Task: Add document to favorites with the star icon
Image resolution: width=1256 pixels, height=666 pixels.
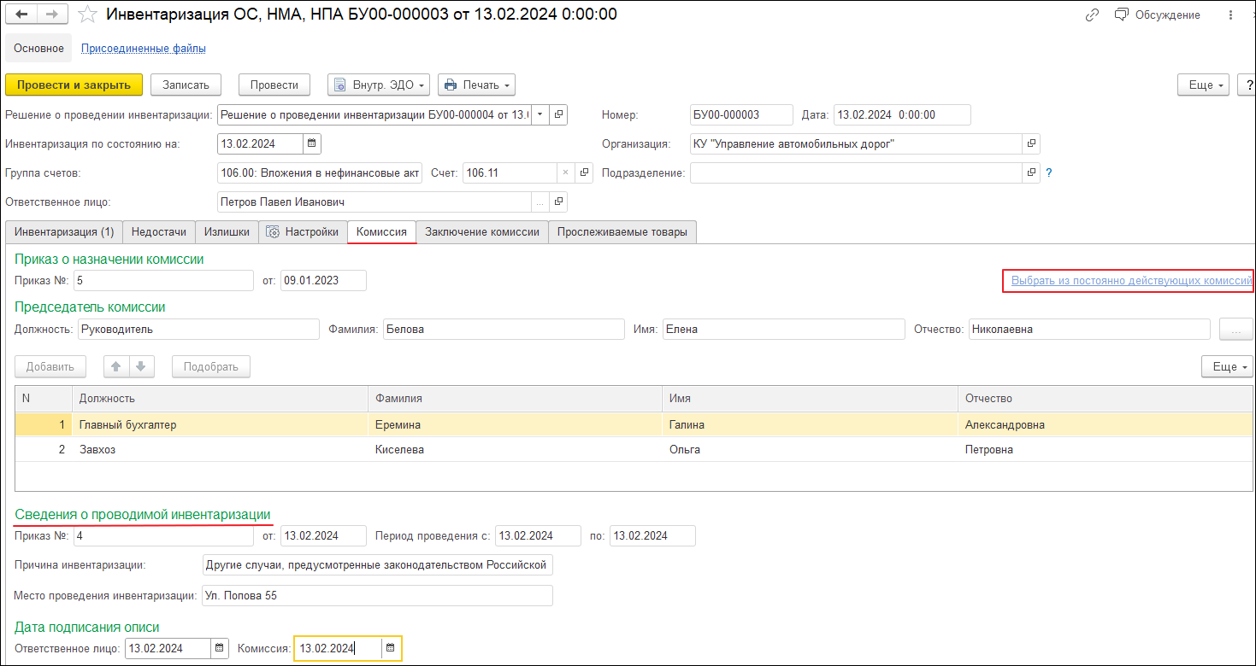Action: [x=87, y=15]
